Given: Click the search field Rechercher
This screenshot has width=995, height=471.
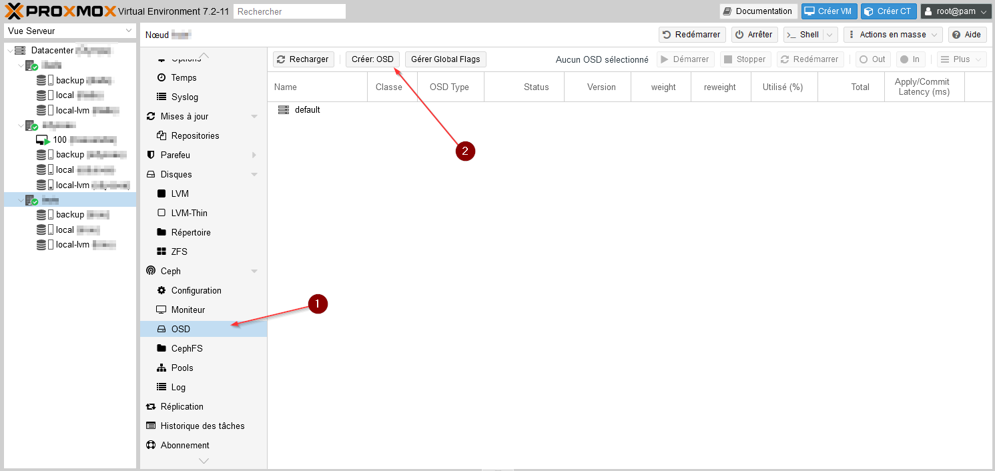Looking at the screenshot, I should (x=290, y=11).
